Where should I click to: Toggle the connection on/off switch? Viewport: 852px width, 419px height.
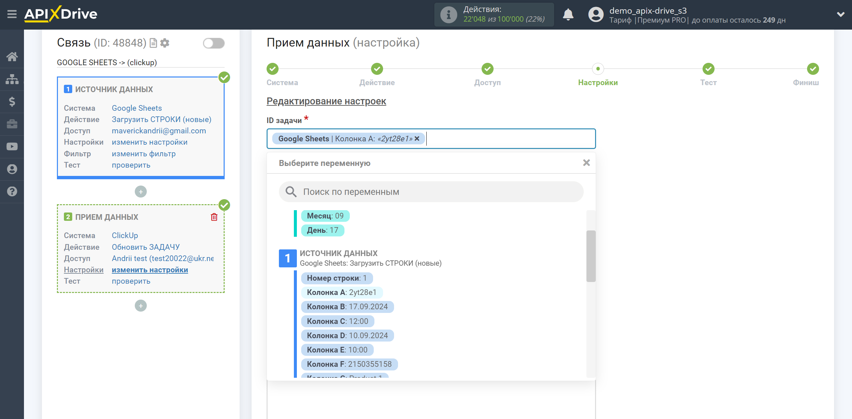coord(214,43)
